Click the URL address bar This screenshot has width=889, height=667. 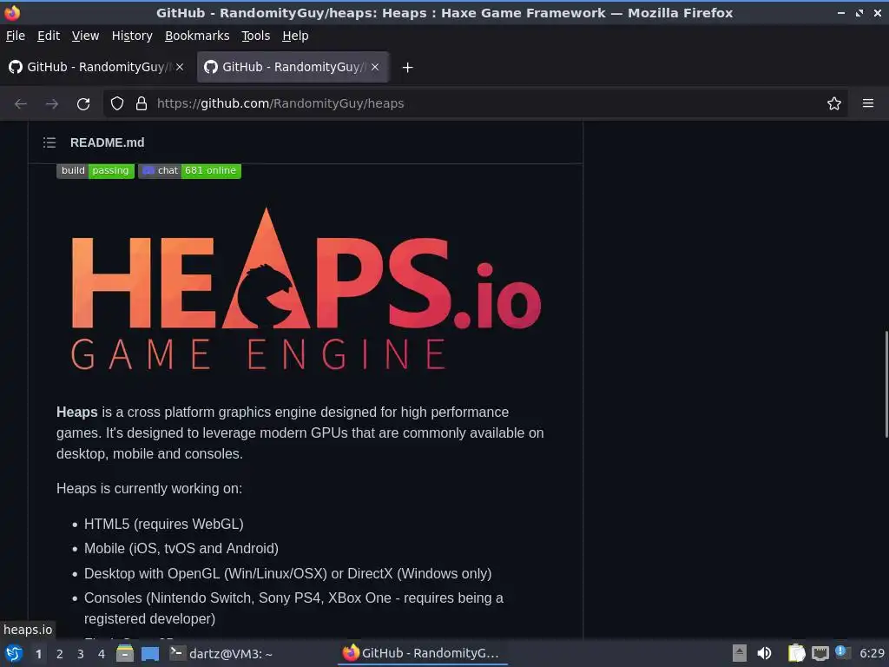click(x=477, y=103)
